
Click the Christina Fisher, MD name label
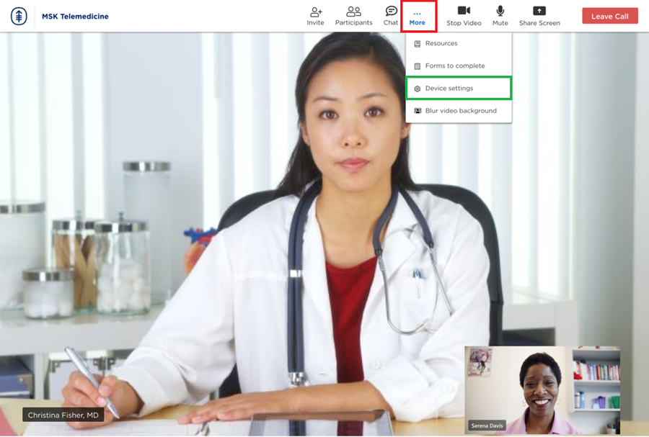click(63, 415)
